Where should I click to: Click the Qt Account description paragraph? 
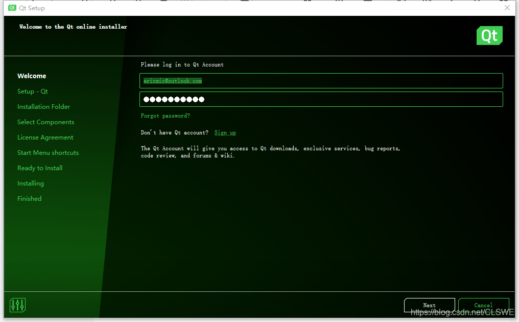270,152
